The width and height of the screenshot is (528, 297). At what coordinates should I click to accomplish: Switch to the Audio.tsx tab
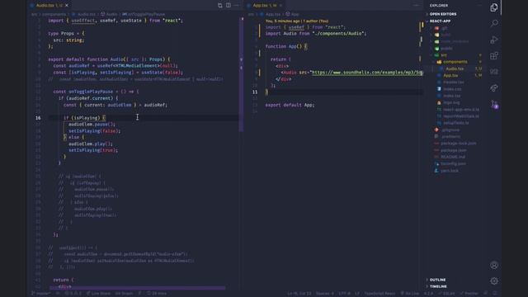click(x=49, y=6)
